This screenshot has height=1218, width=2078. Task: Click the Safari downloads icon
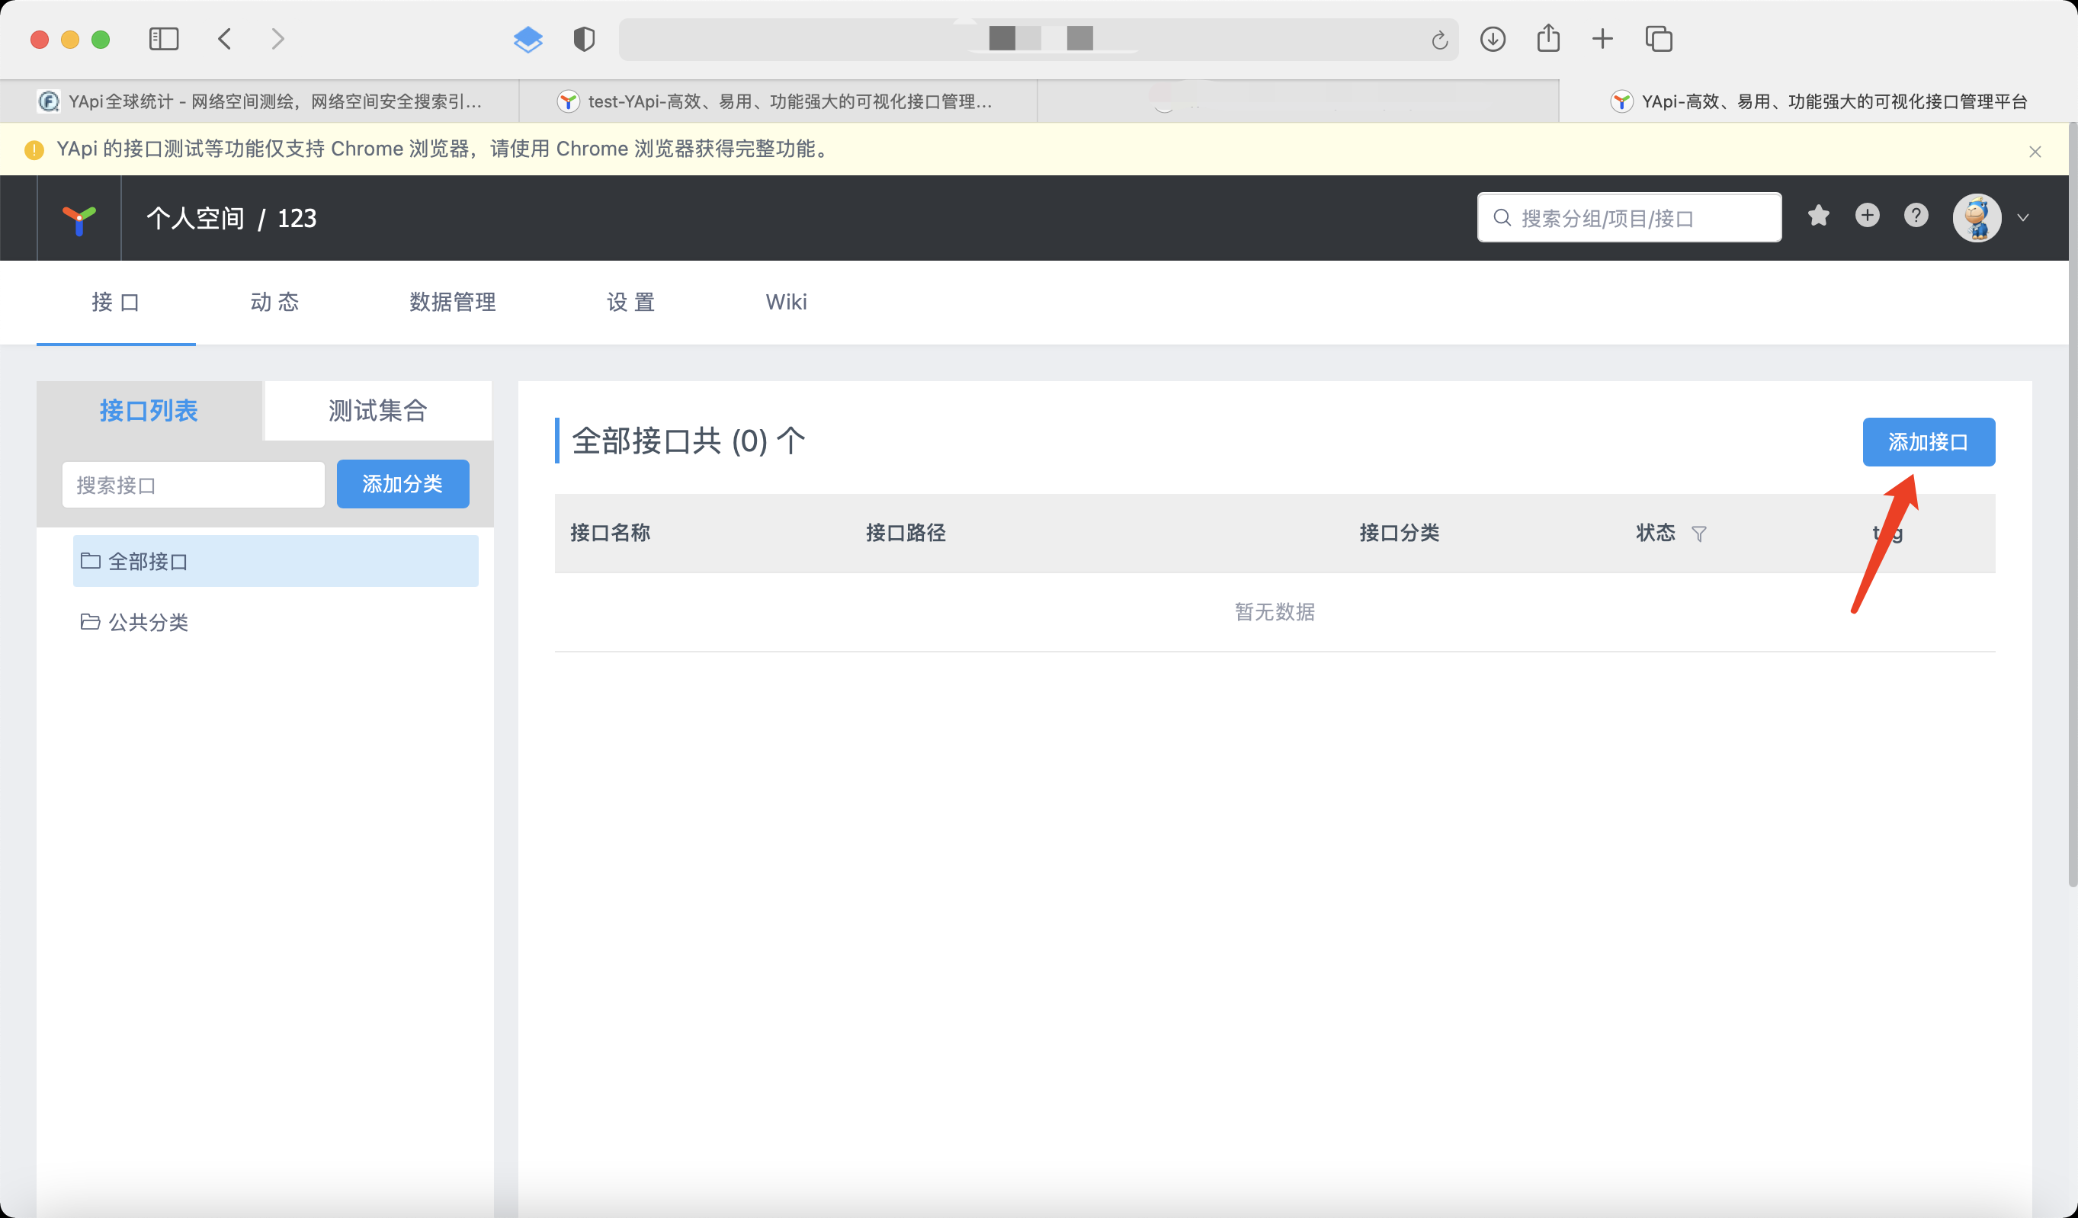tap(1493, 39)
